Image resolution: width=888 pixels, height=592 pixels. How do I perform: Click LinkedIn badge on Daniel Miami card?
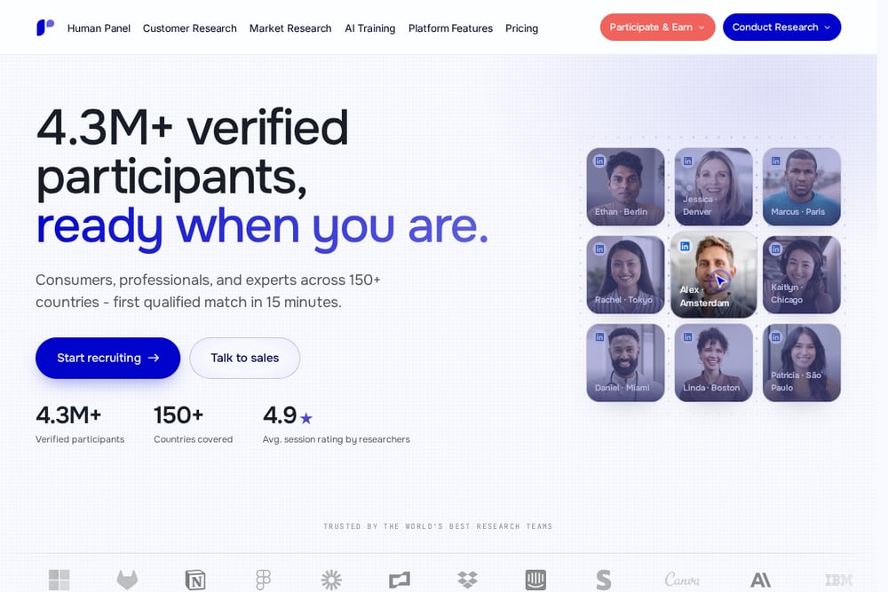pos(599,336)
